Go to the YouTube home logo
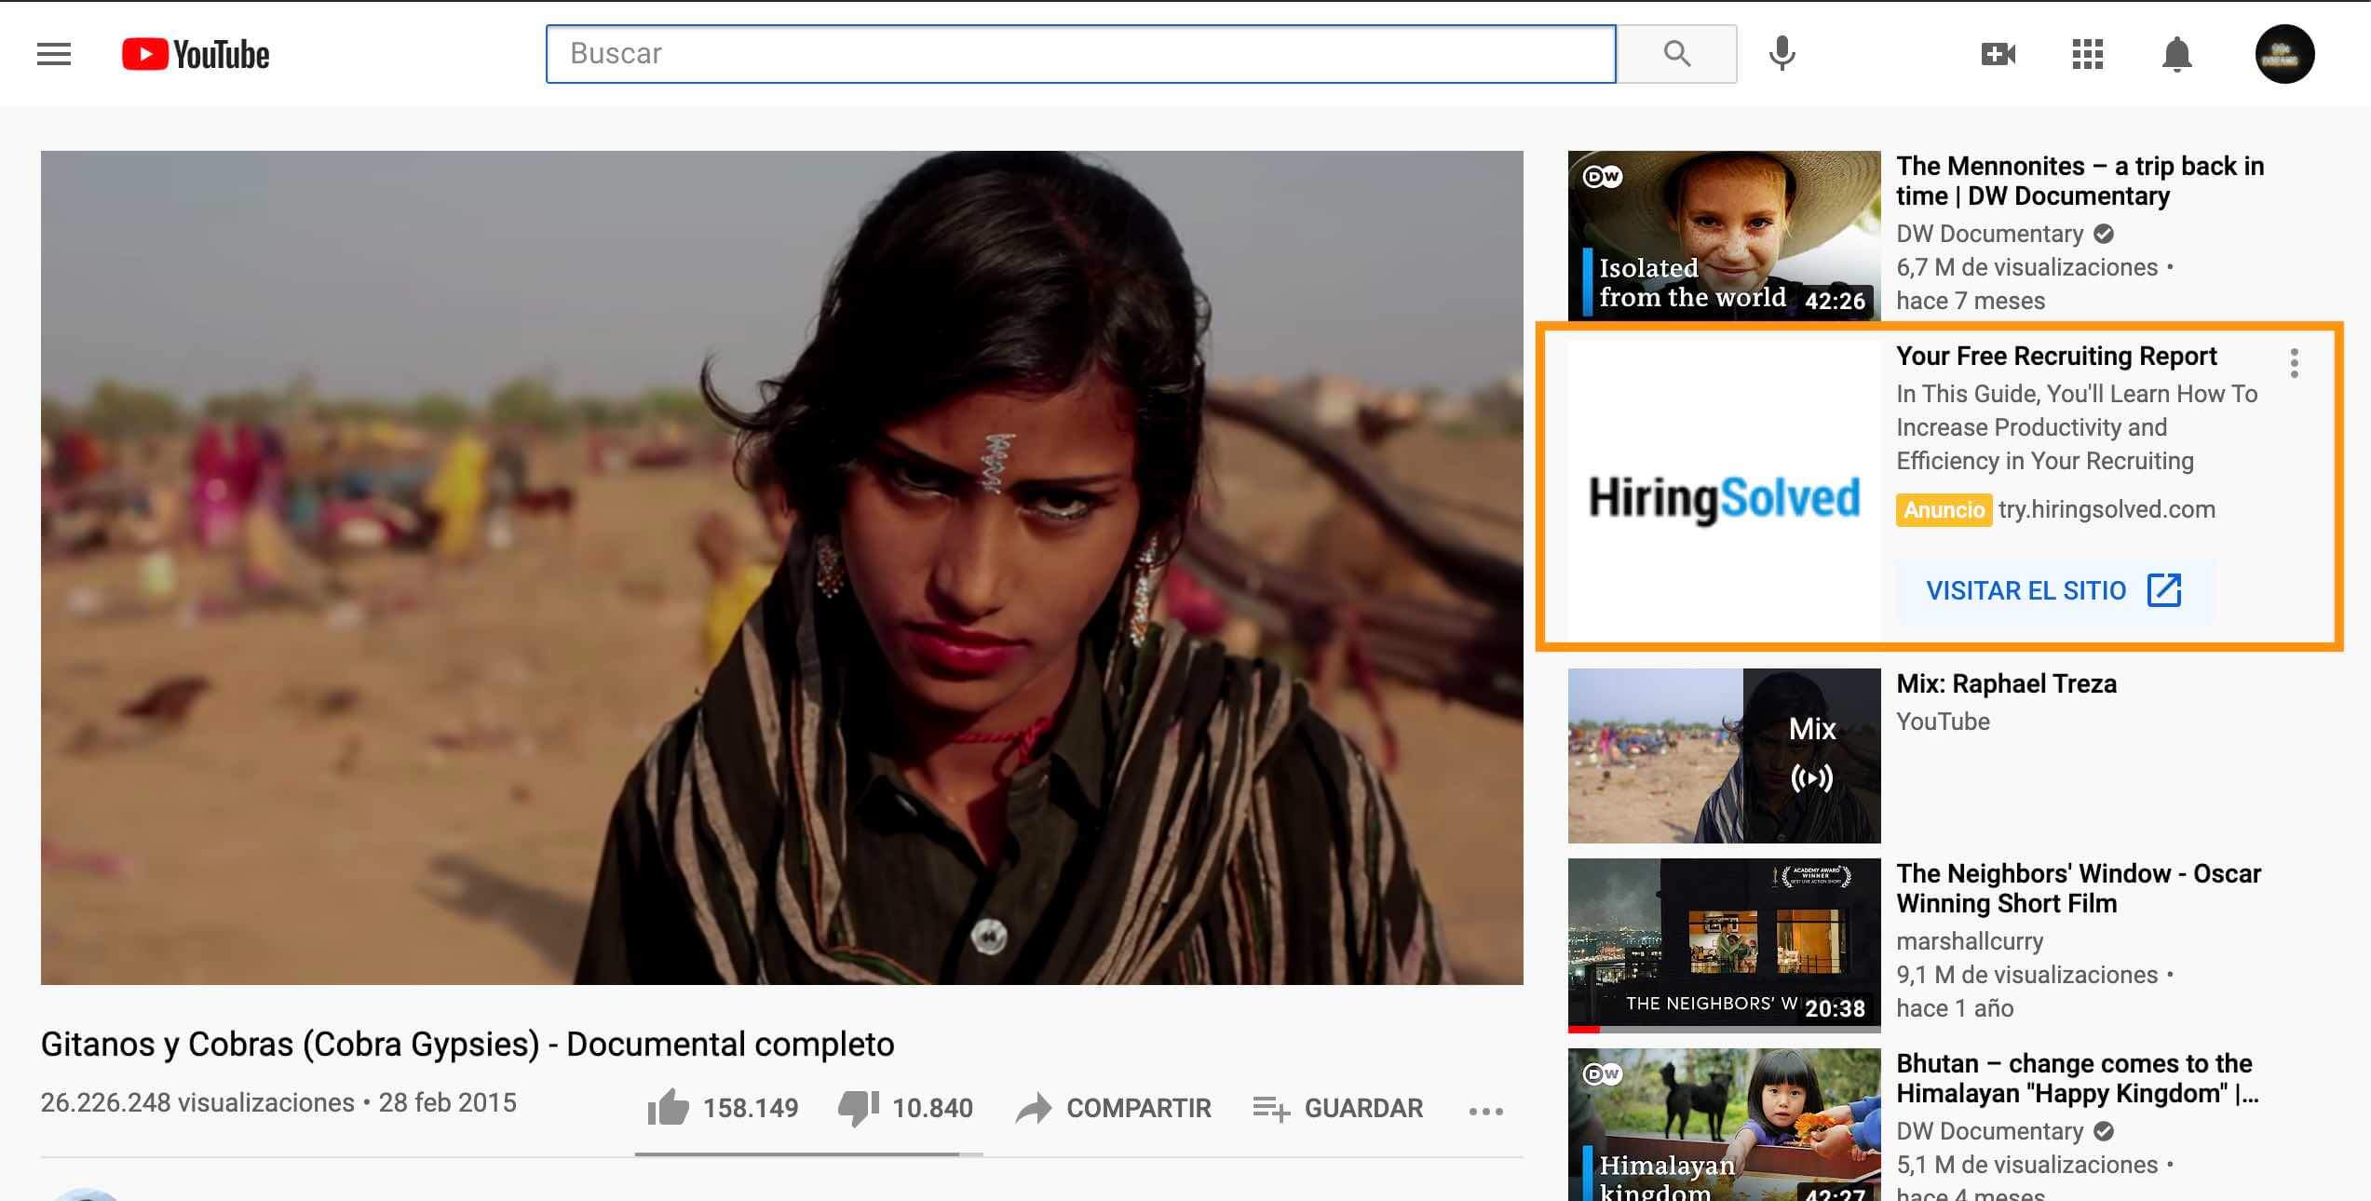The image size is (2371, 1201). 196,54
